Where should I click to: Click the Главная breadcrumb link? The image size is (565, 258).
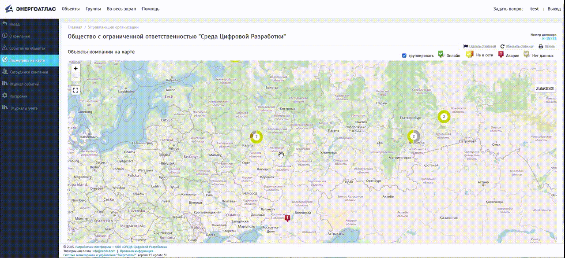pos(75,27)
